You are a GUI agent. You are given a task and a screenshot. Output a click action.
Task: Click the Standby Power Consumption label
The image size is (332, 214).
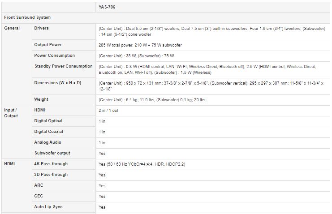click(64, 66)
